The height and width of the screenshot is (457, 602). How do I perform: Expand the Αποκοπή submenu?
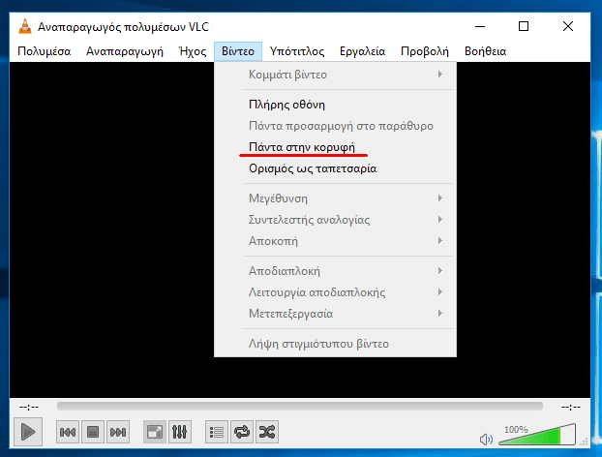335,241
